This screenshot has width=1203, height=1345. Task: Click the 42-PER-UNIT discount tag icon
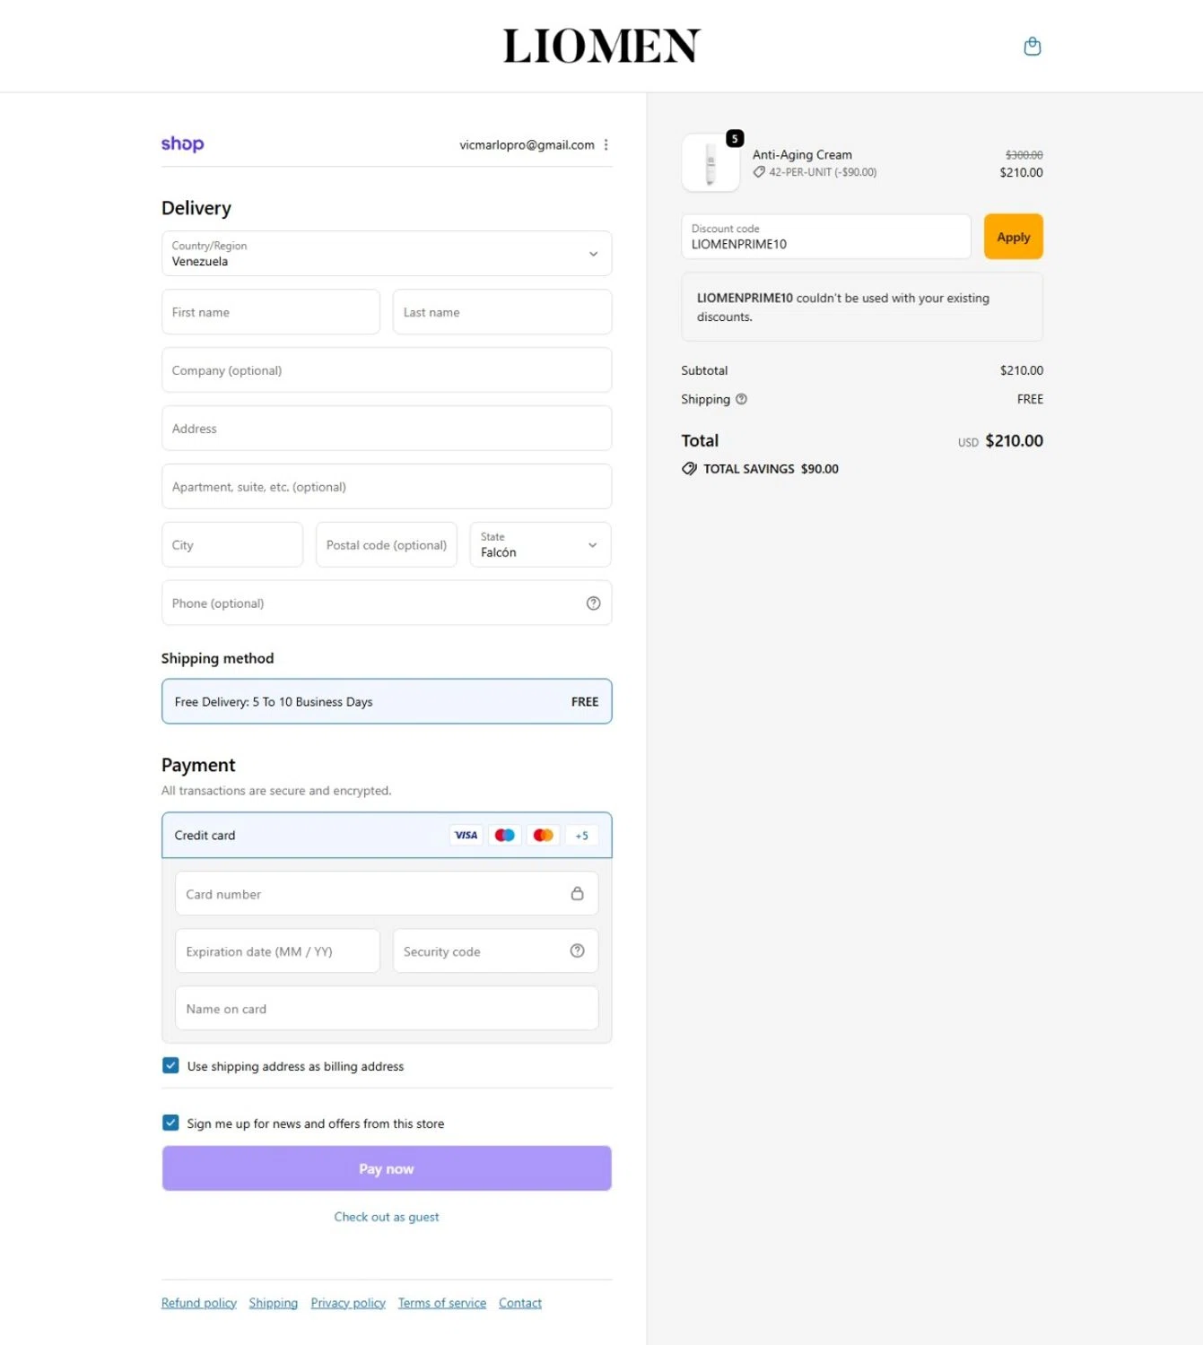click(x=759, y=172)
